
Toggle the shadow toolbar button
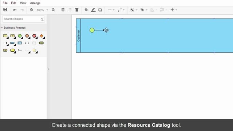(100, 10)
